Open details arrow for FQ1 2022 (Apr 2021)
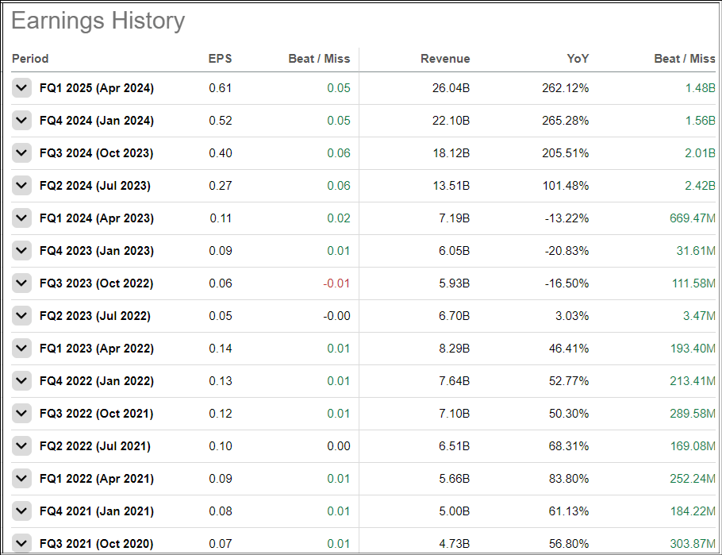 [x=21, y=479]
